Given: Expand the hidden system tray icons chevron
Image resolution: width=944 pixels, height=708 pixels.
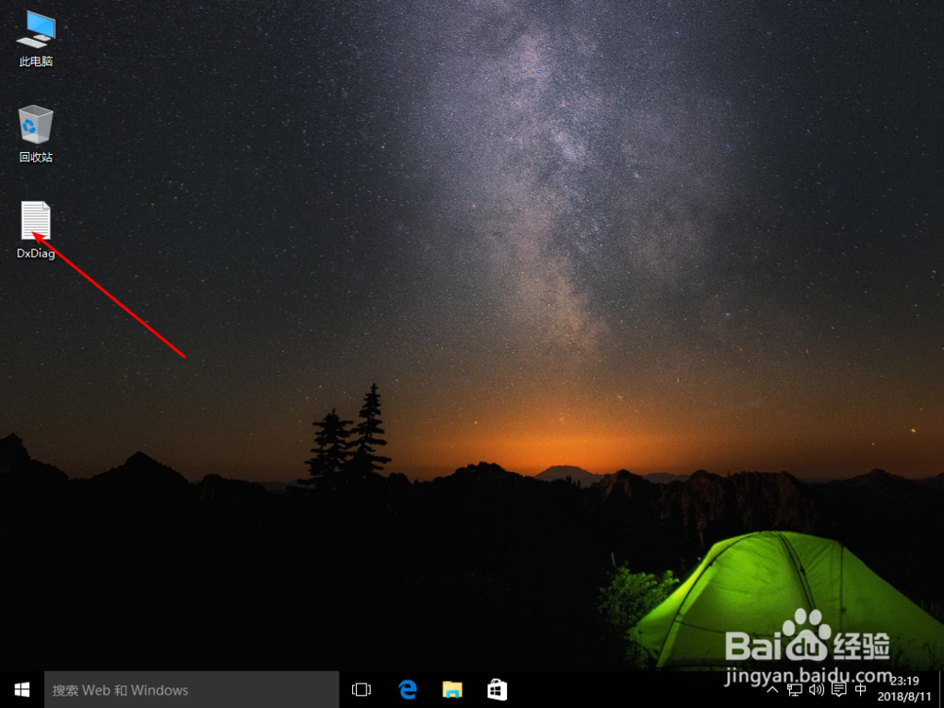Looking at the screenshot, I should (772, 690).
